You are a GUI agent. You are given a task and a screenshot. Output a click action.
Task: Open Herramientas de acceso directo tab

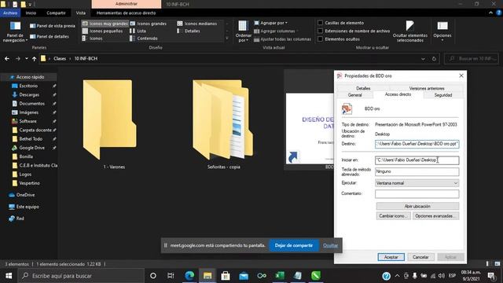pos(126,13)
